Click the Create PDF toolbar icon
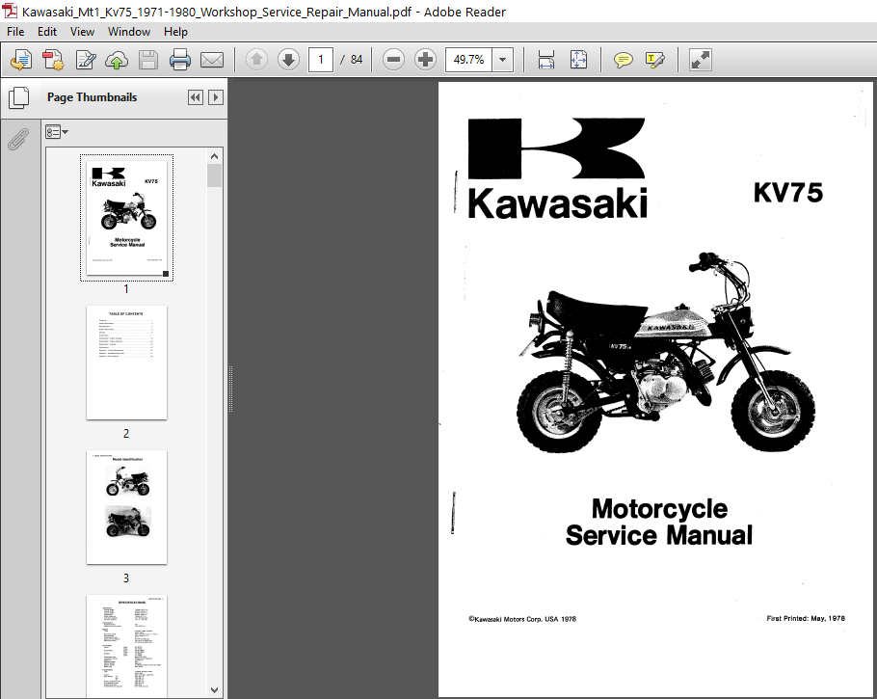This screenshot has height=699, width=877. pyautogui.click(x=54, y=60)
